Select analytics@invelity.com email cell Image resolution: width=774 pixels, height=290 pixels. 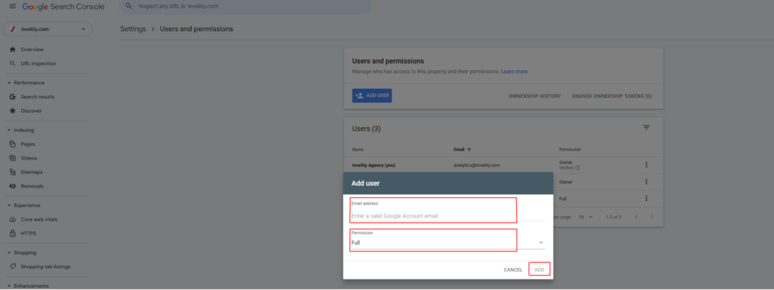pyautogui.click(x=477, y=165)
